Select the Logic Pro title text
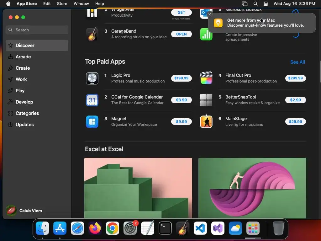 (121, 75)
